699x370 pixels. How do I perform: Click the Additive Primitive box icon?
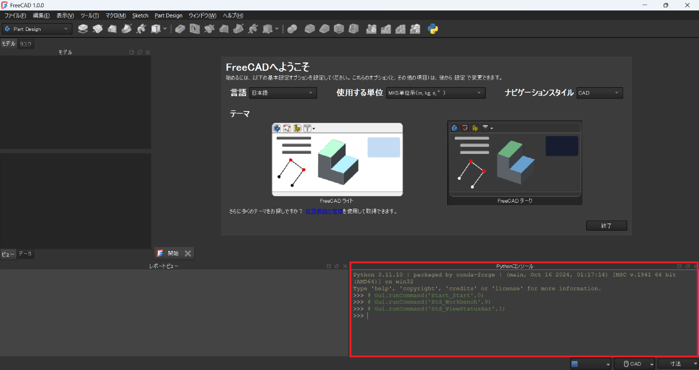(x=156, y=29)
